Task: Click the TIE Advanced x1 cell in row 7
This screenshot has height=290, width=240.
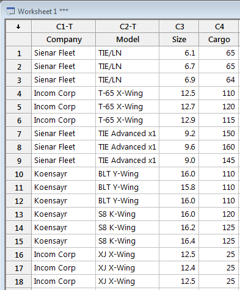Action: pyautogui.click(x=127, y=134)
